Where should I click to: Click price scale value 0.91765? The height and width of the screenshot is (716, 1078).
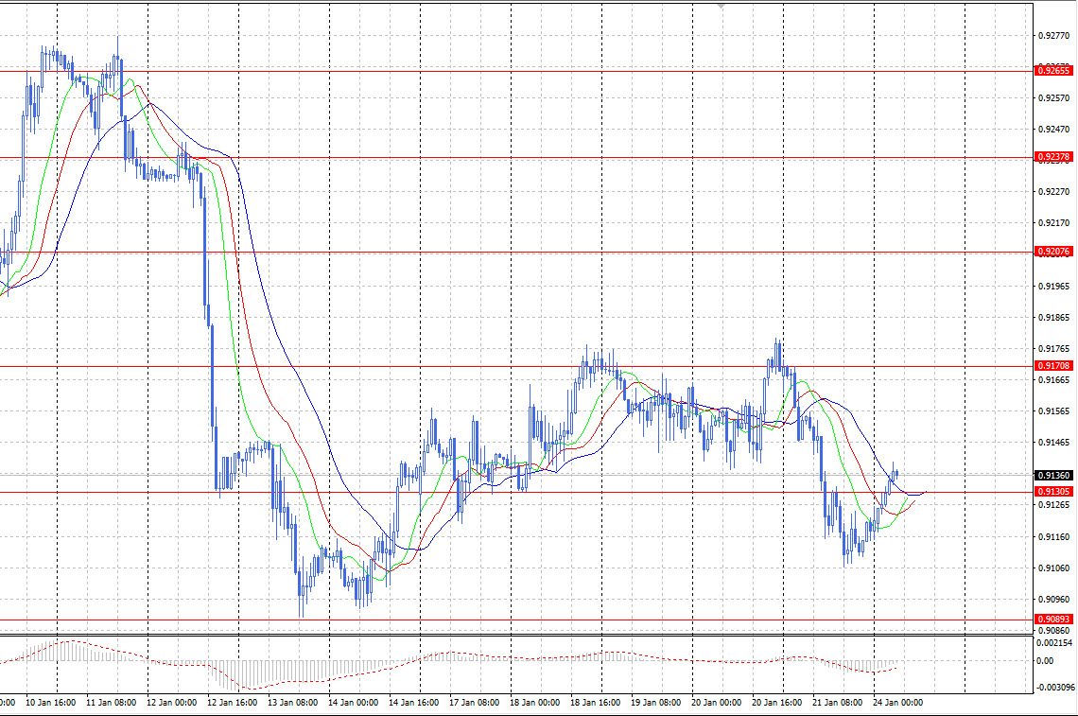(1054, 349)
